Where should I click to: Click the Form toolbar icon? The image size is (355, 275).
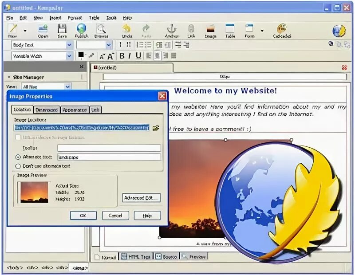249,30
